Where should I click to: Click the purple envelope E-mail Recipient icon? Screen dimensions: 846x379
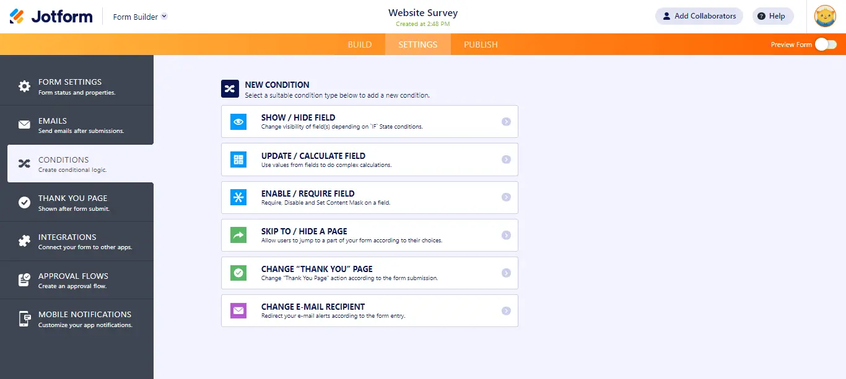pos(238,310)
